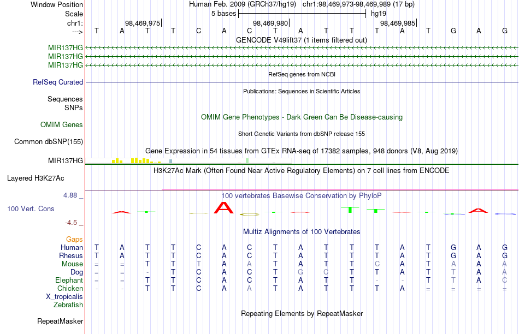This screenshot has width=519, height=334.
Task: Open the OMIM Gene Phenotypes track title
Action: tap(302, 117)
